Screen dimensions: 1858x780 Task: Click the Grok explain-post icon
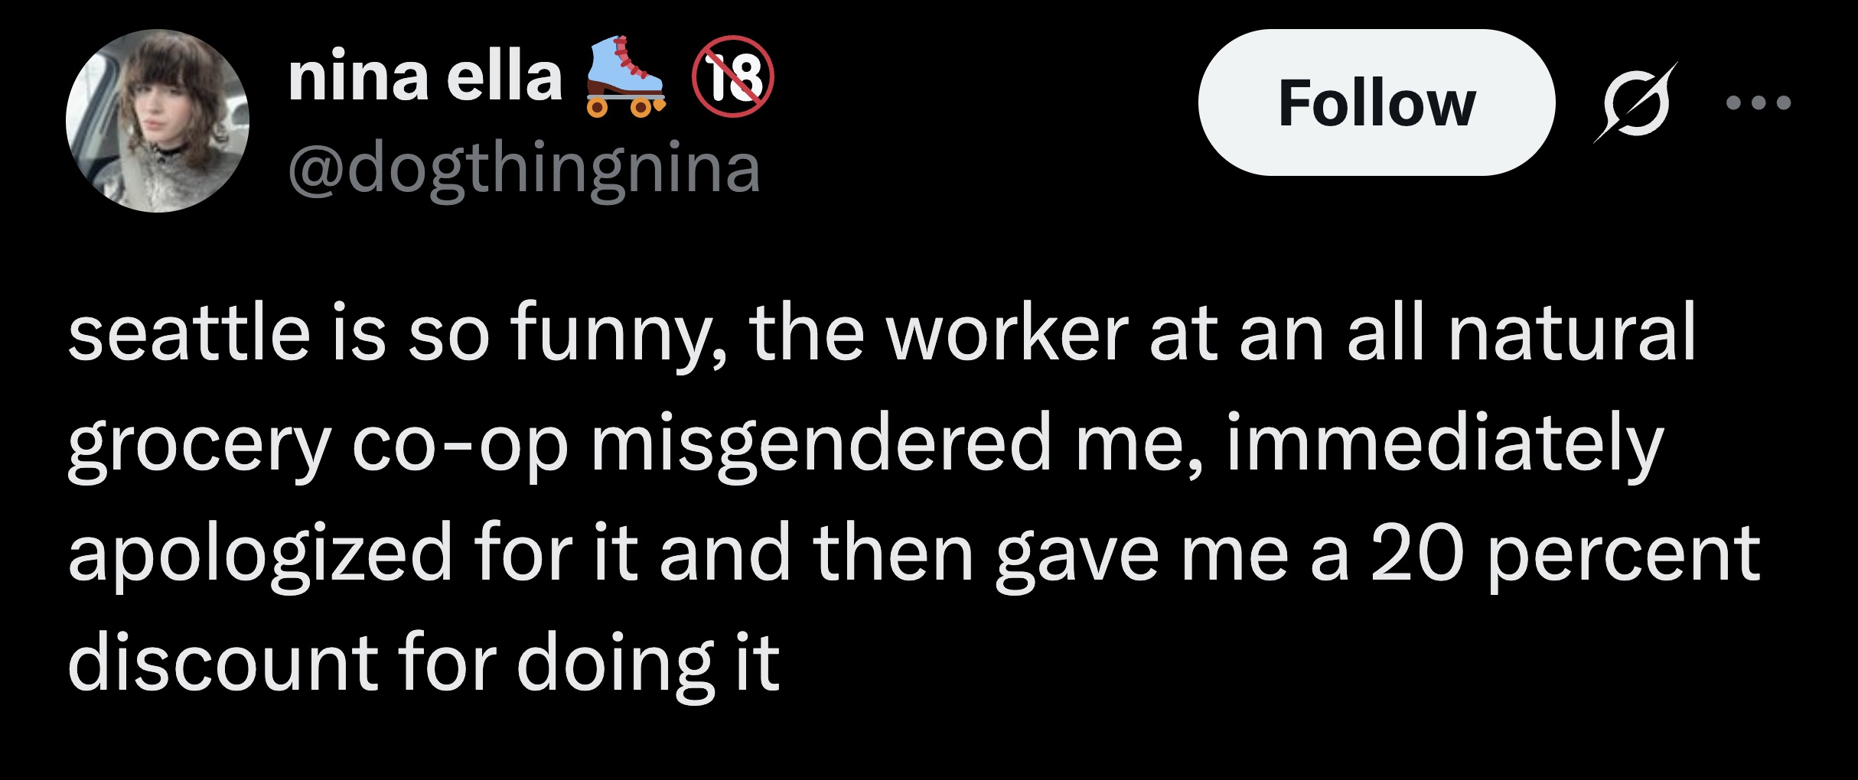tap(1635, 102)
